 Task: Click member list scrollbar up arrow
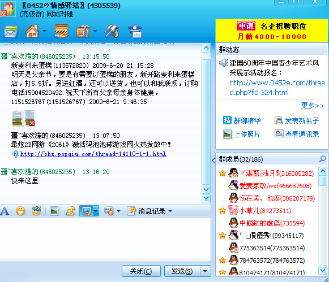(x=323, y=171)
